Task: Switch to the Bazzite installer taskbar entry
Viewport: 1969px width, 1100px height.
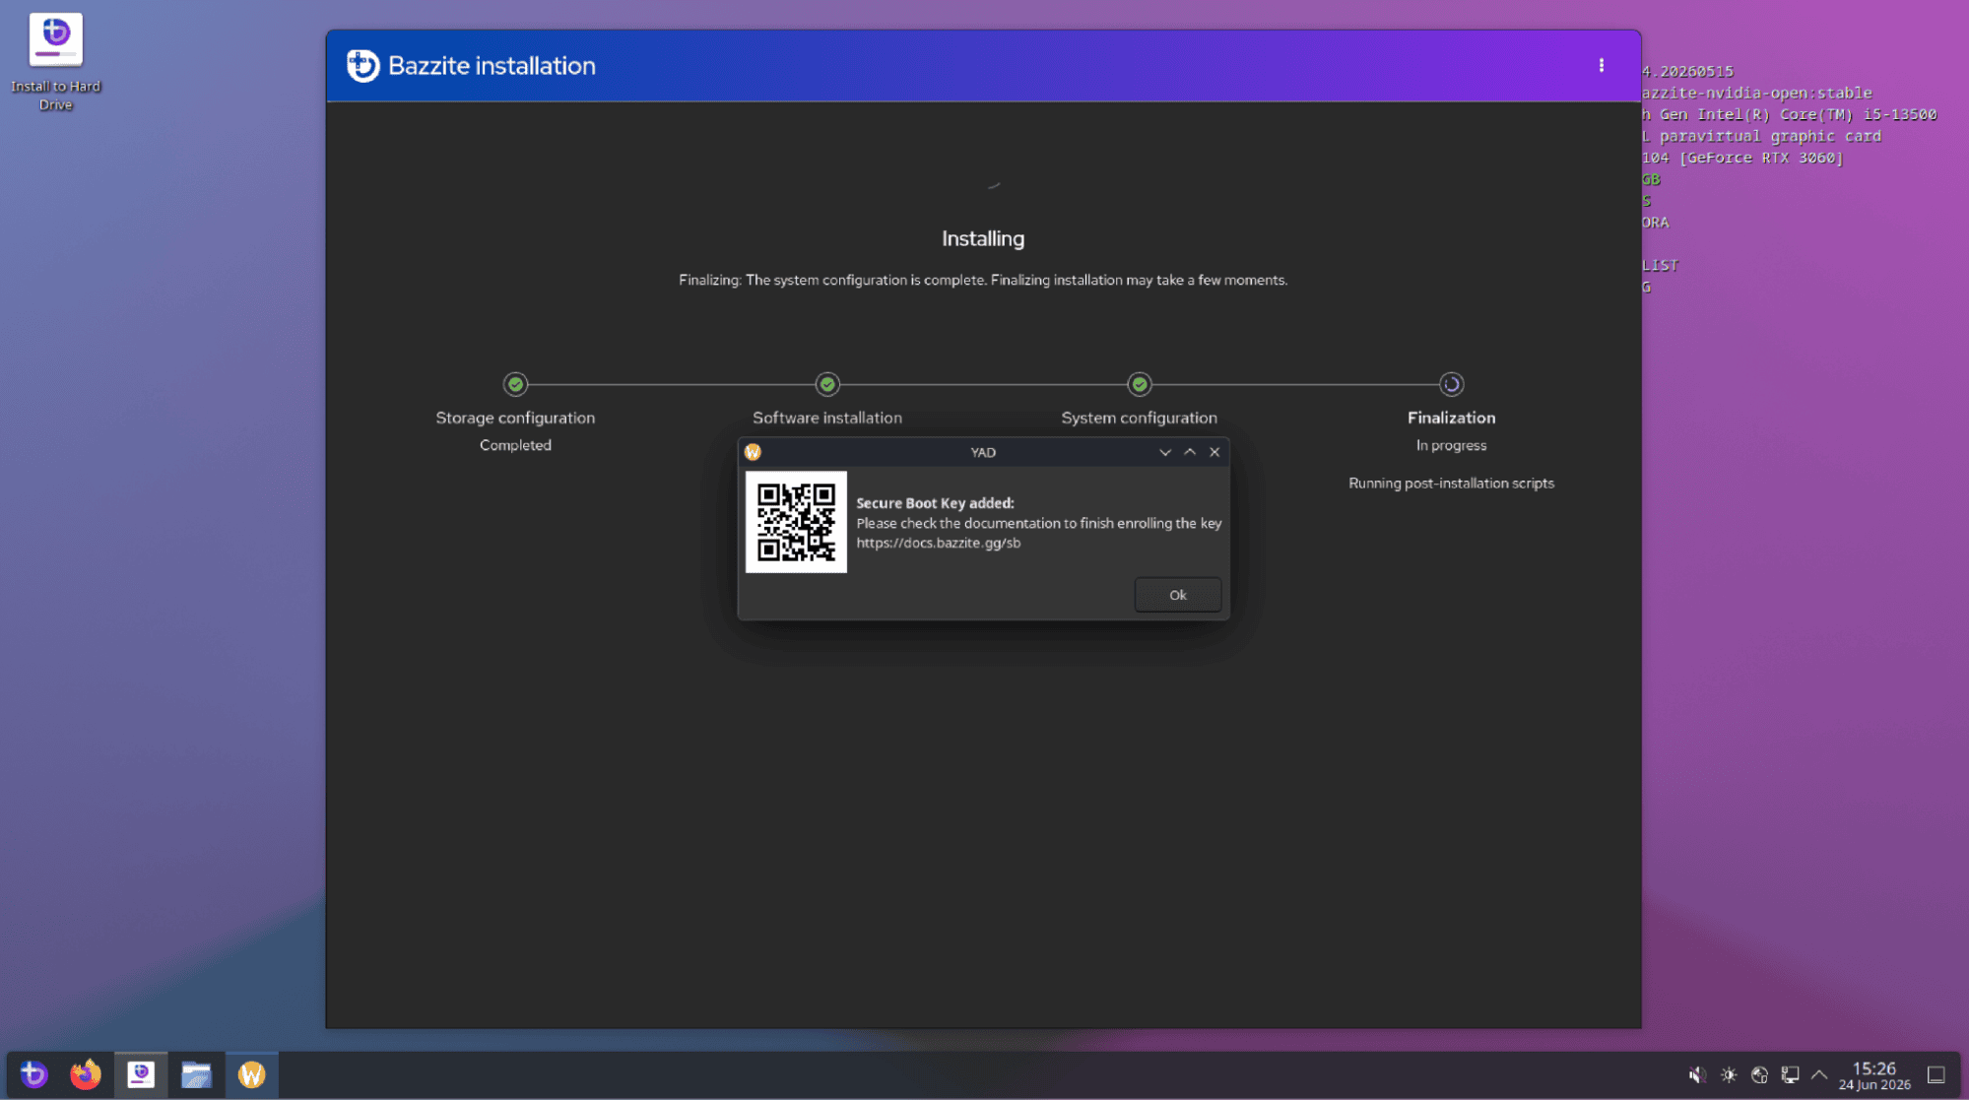Action: pyautogui.click(x=141, y=1074)
